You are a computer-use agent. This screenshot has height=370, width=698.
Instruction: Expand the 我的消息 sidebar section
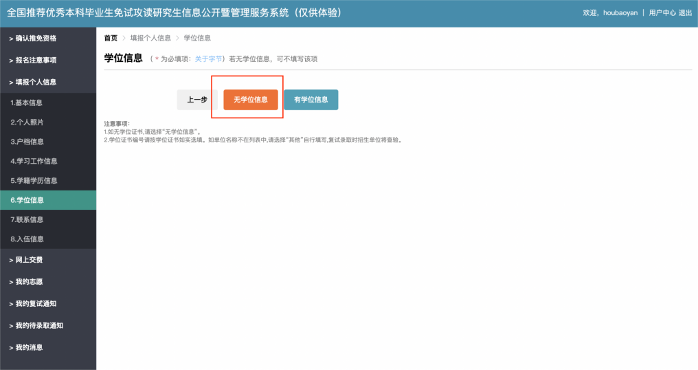[x=47, y=347]
